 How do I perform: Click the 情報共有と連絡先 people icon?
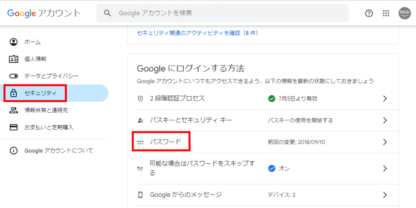tap(14, 110)
